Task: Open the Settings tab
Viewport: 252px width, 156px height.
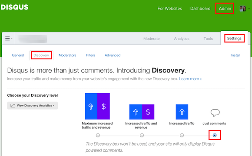Action: (234, 39)
